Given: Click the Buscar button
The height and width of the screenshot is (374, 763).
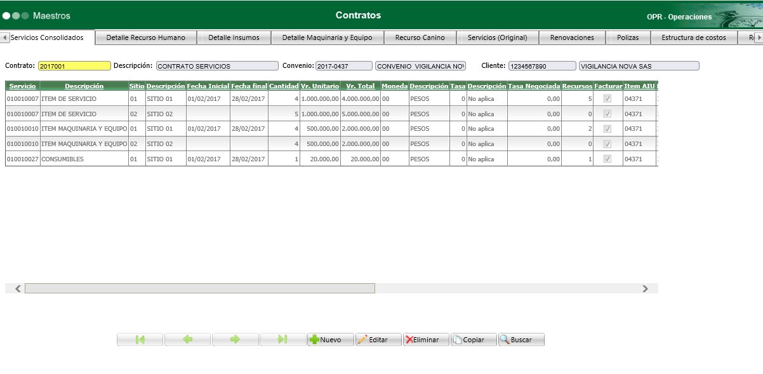Looking at the screenshot, I should click(521, 340).
